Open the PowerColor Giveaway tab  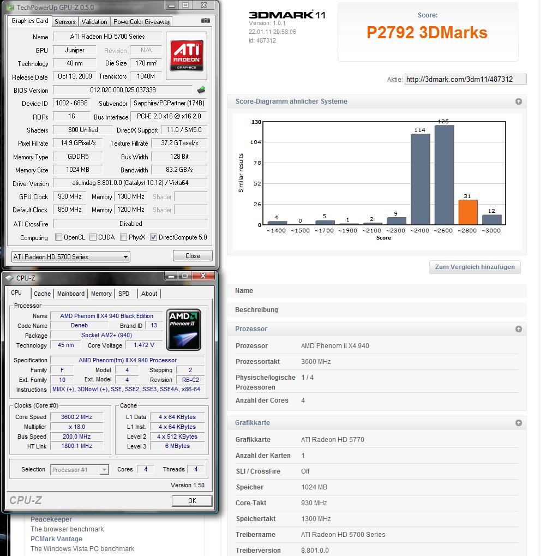142,22
